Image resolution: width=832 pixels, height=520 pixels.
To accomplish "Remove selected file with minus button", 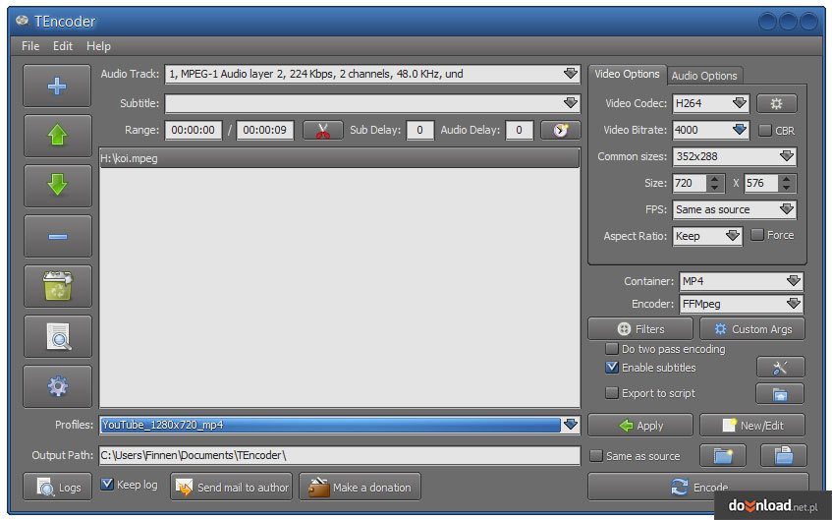I will click(57, 236).
